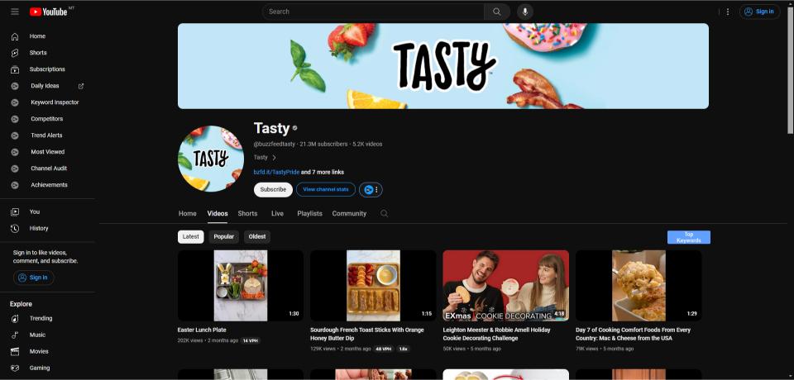Click the Tasty channel banner

(443, 66)
